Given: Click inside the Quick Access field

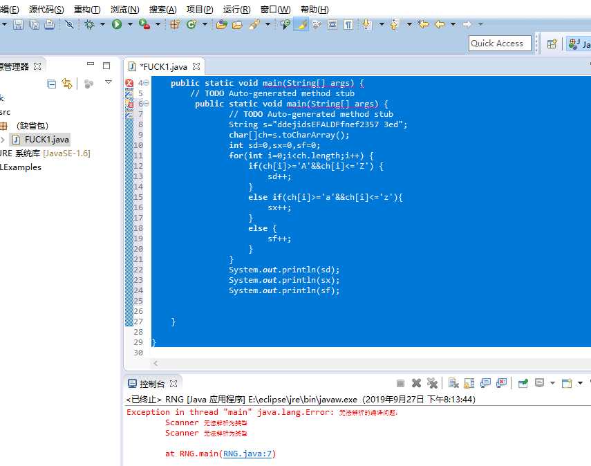Looking at the screenshot, I should pyautogui.click(x=500, y=44).
